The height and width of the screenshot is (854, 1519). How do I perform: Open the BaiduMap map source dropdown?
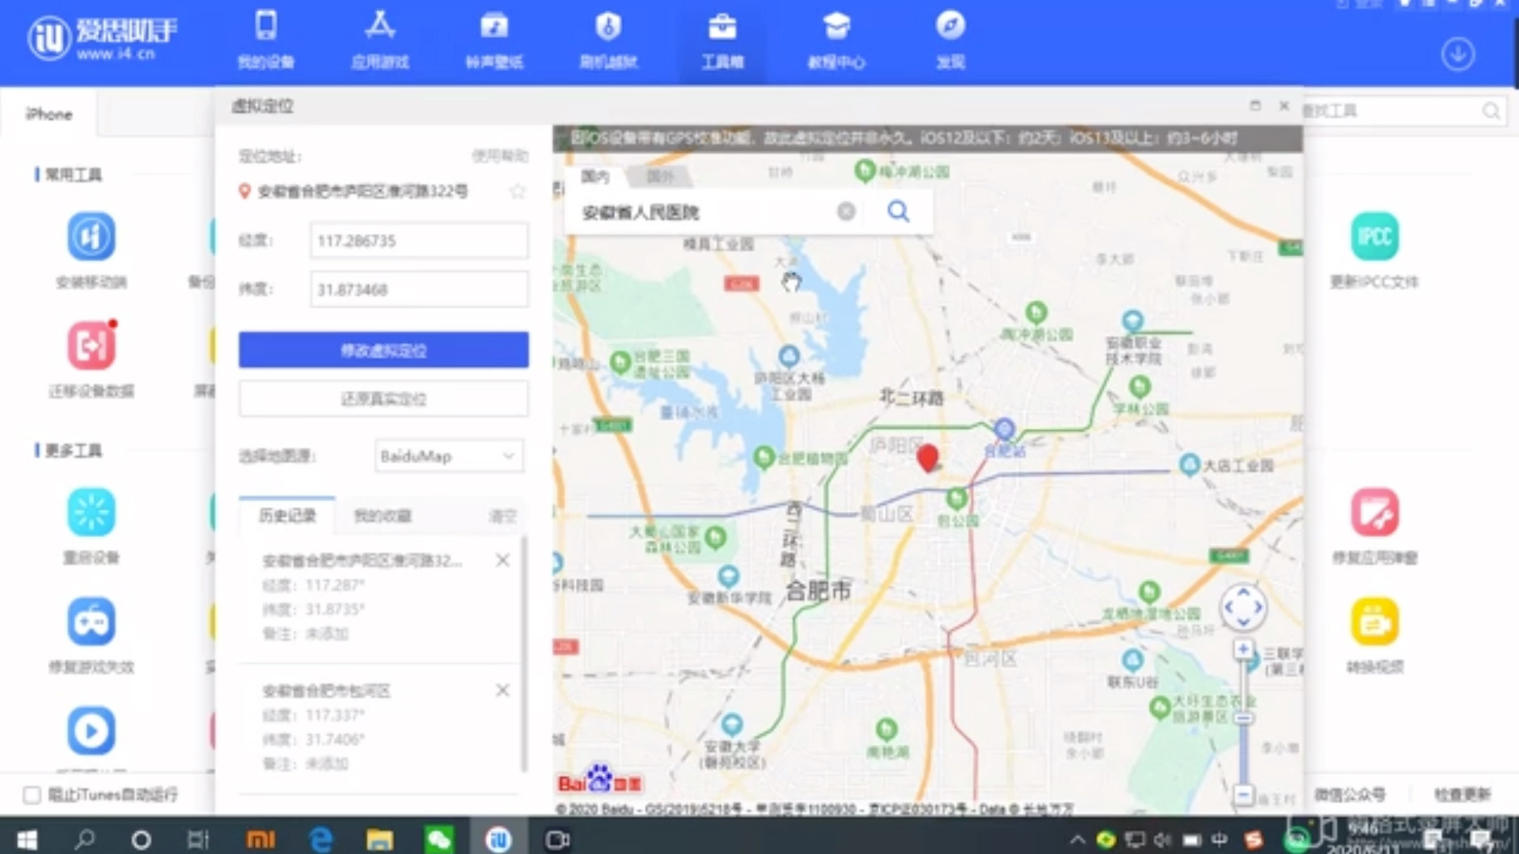pos(448,456)
